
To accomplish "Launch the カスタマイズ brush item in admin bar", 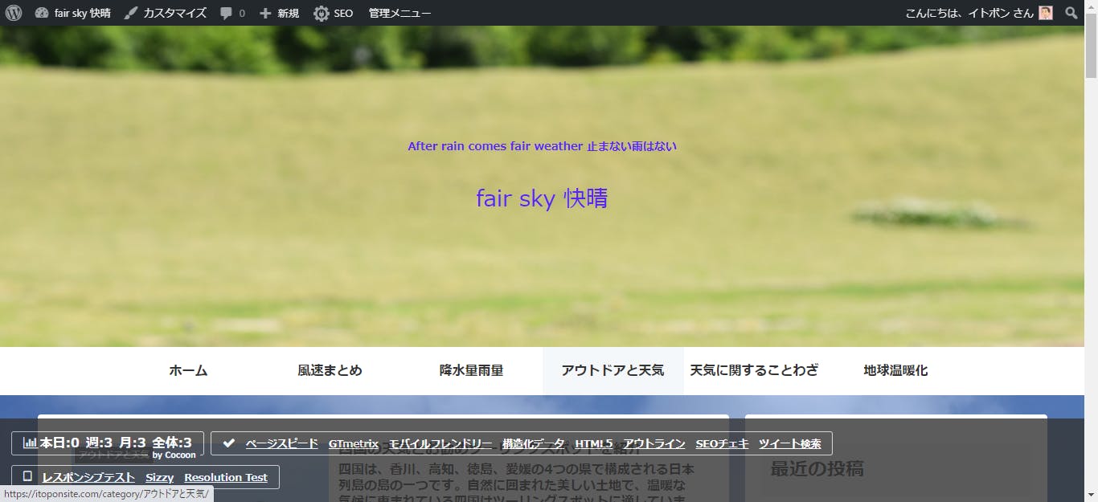I will tap(165, 13).
